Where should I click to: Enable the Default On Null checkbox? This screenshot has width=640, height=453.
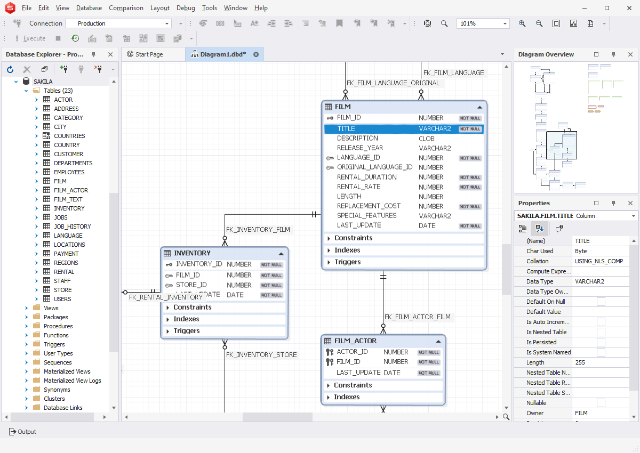601,302
